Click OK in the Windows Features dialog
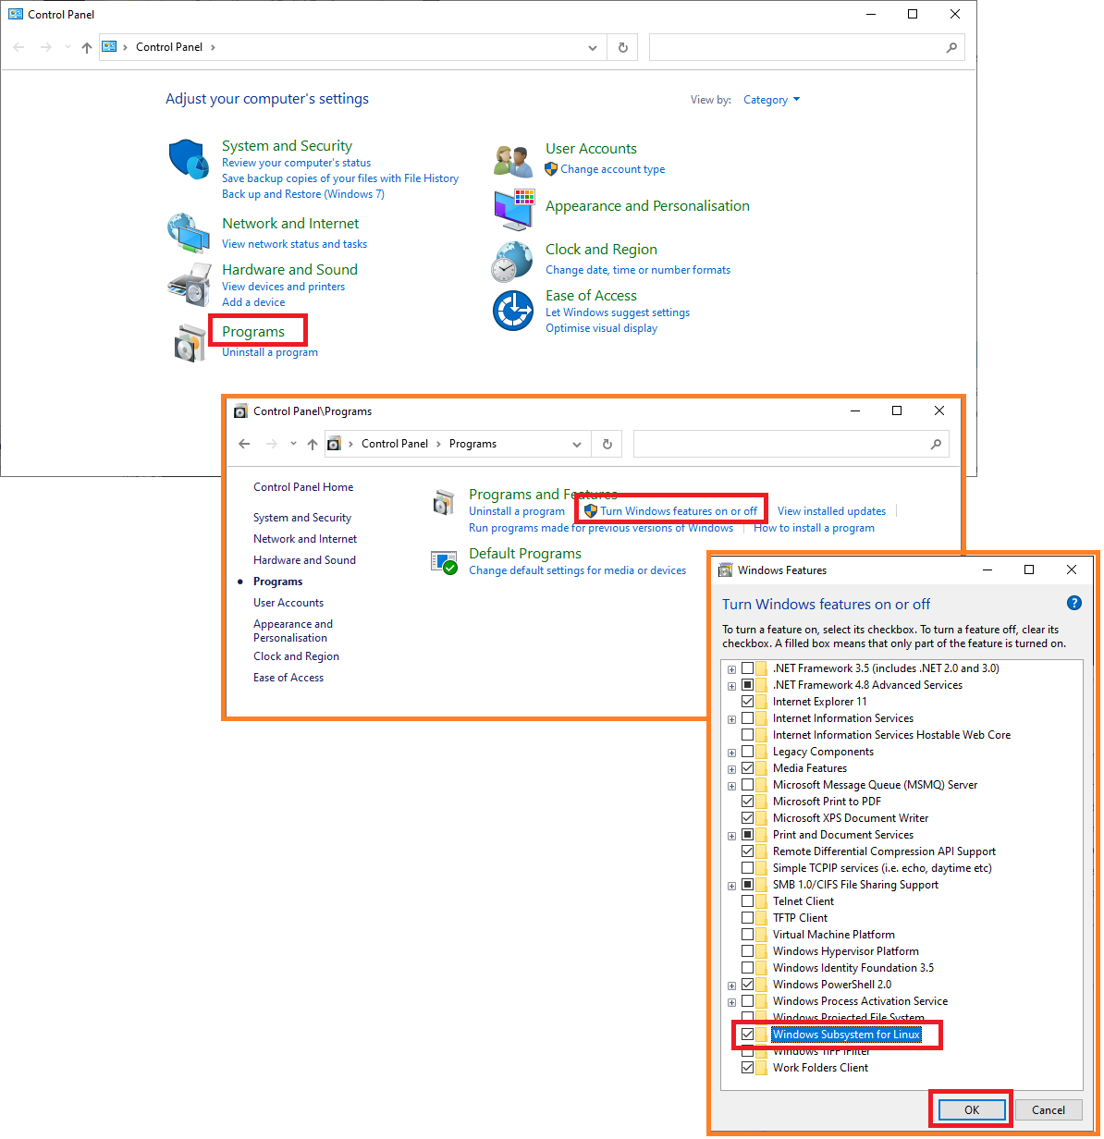 click(970, 1109)
